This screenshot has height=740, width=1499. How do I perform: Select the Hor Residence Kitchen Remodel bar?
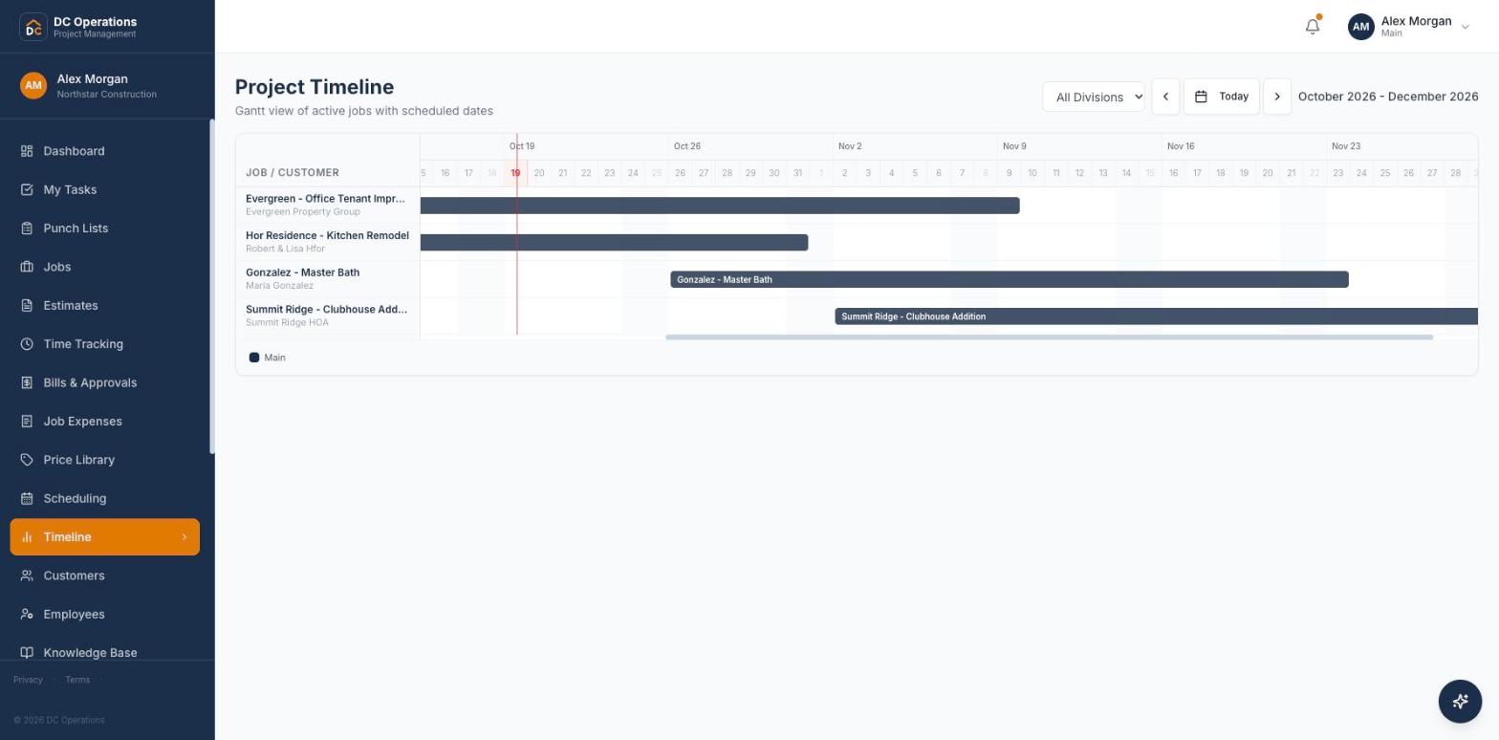pos(614,243)
